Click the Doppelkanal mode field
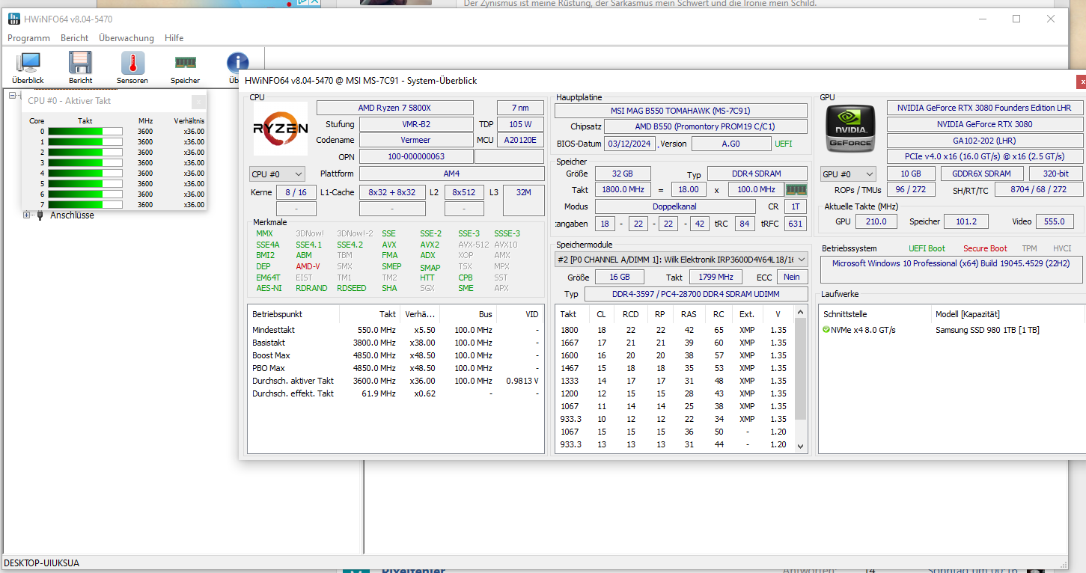Viewport: 1086px width, 573px height. [675, 206]
